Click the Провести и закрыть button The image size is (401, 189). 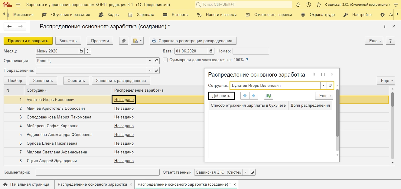click(28, 41)
